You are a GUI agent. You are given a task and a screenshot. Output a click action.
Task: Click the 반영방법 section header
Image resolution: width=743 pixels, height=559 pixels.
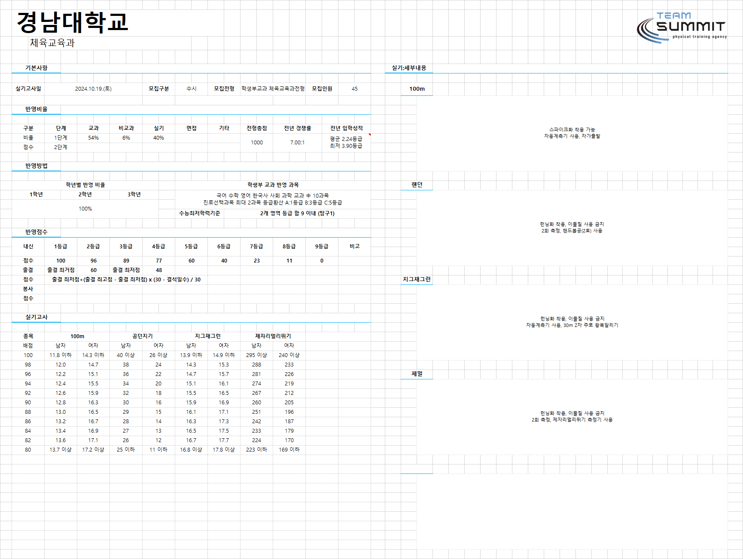[37, 166]
